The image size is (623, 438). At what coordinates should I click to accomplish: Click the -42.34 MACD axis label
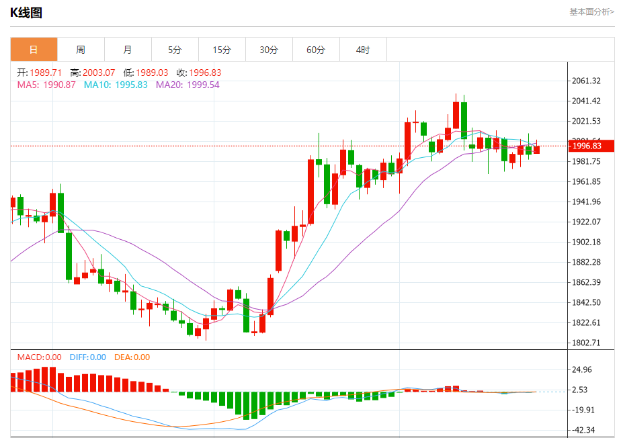pyautogui.click(x=583, y=430)
